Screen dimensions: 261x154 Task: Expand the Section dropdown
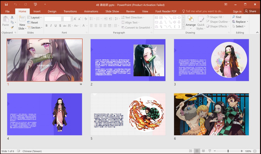pyautogui.click(x=35, y=27)
